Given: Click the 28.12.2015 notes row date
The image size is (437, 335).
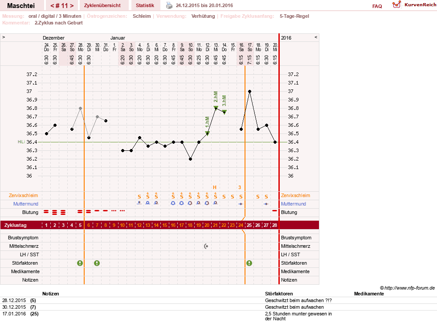Looking at the screenshot, I should (x=14, y=300).
